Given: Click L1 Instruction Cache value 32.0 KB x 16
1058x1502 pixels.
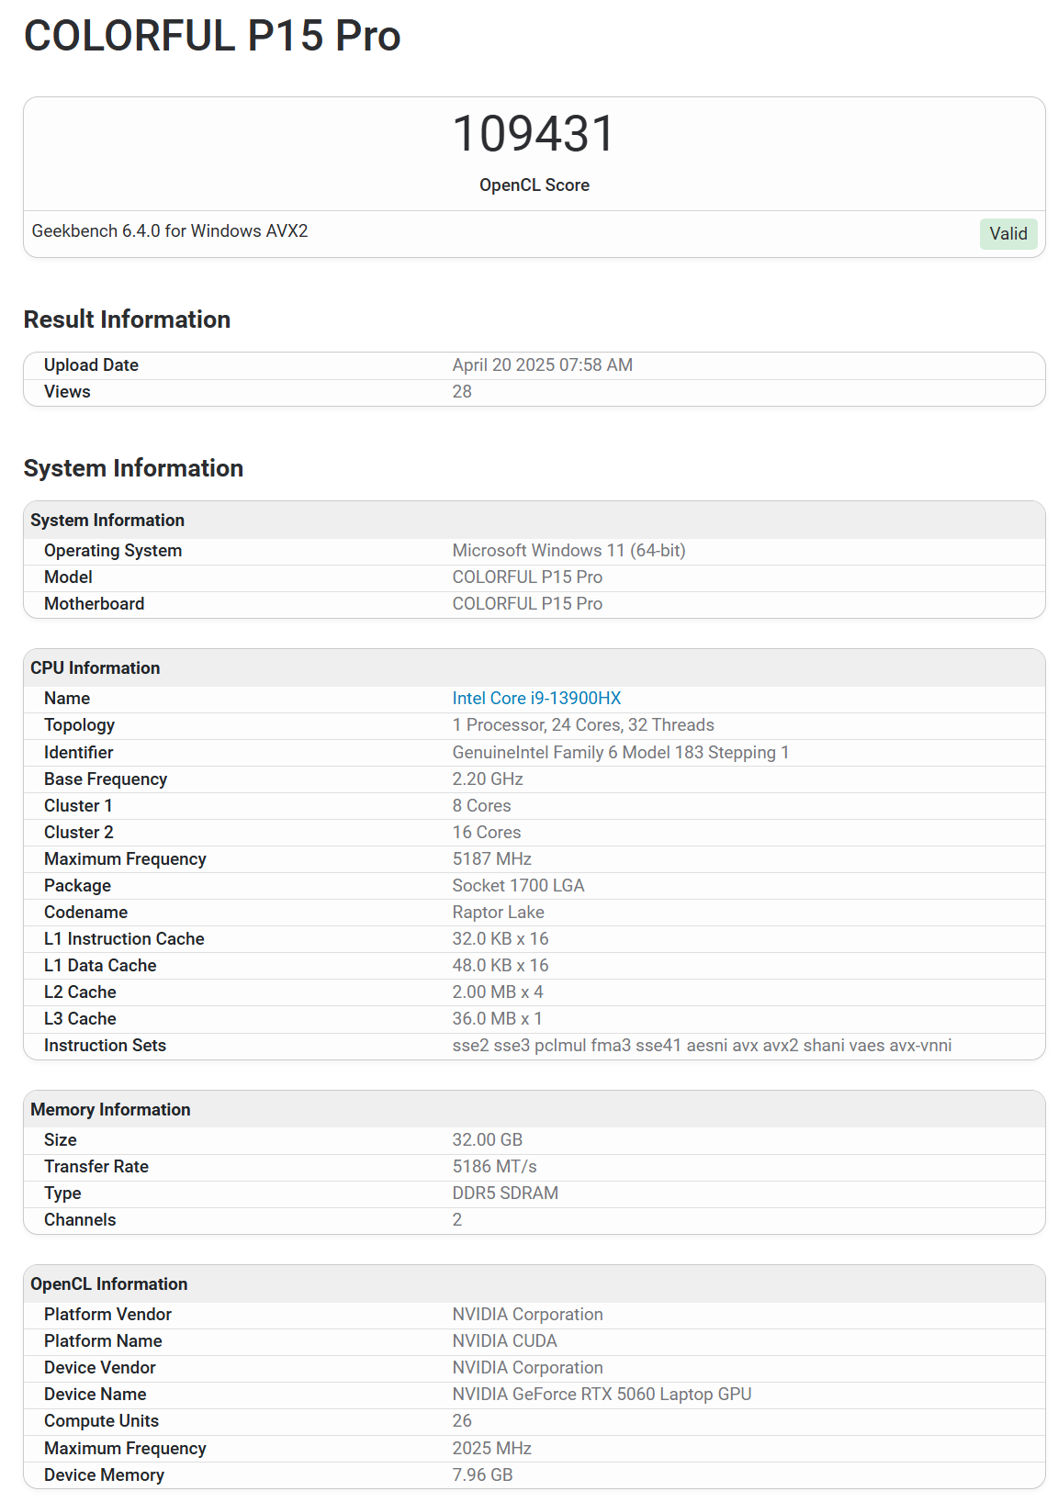Looking at the screenshot, I should tap(500, 939).
